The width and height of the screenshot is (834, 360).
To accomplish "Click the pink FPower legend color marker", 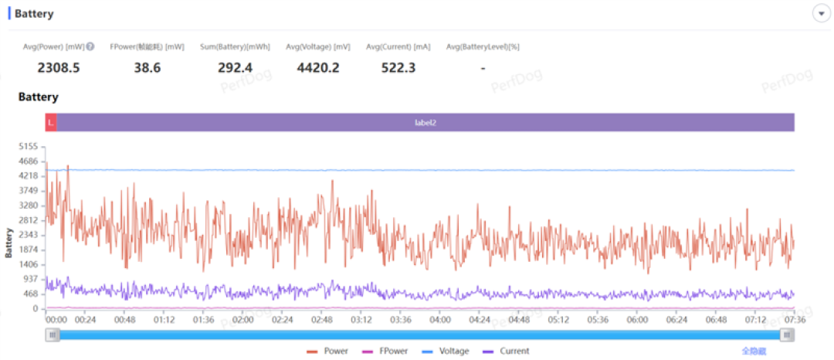I will click(x=367, y=352).
